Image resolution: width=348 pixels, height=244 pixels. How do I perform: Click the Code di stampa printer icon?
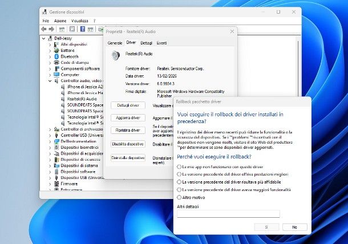(56, 63)
